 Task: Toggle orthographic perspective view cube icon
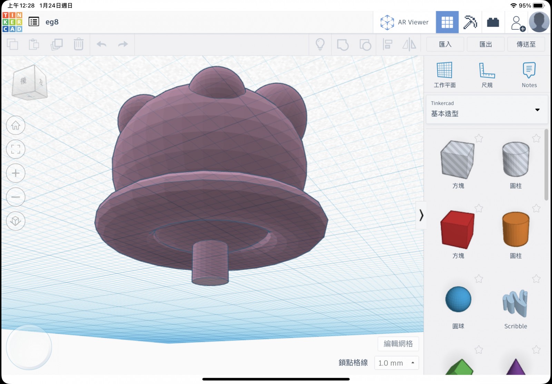point(16,221)
